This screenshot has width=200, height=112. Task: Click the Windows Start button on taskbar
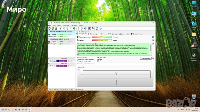[3, 110]
